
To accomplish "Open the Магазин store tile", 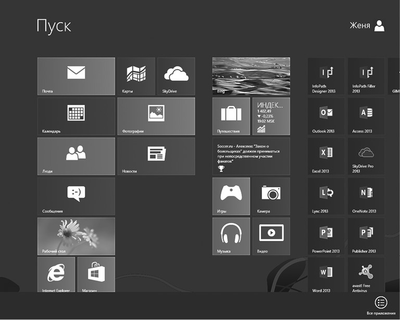I will (96, 274).
